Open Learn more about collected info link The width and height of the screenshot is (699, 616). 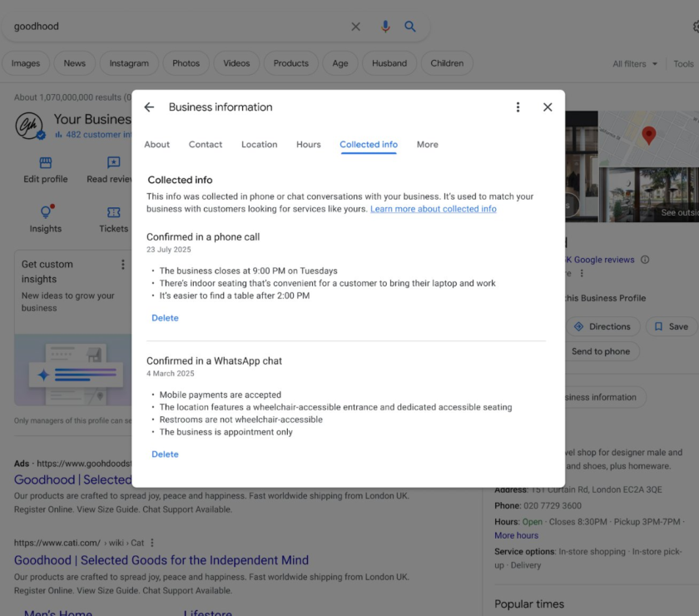(x=433, y=209)
